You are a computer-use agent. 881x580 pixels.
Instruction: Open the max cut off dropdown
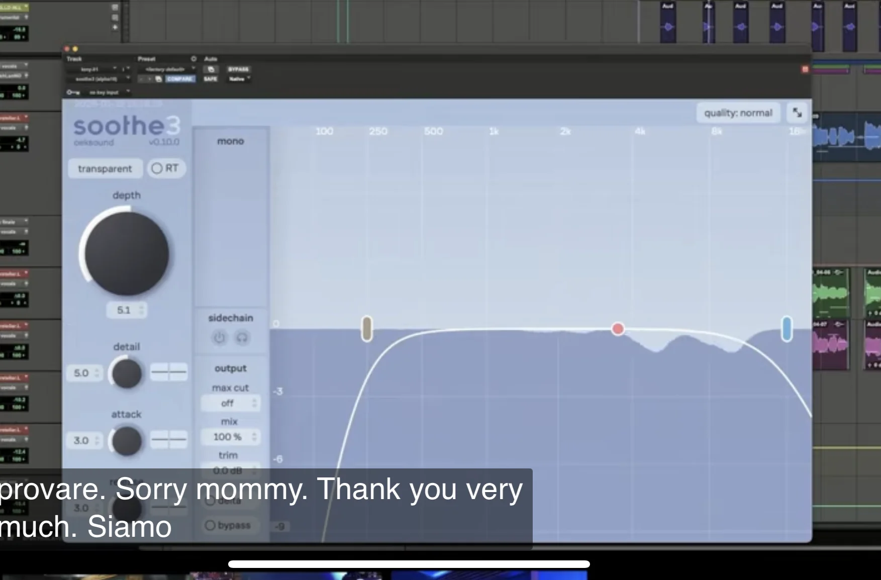(x=231, y=403)
